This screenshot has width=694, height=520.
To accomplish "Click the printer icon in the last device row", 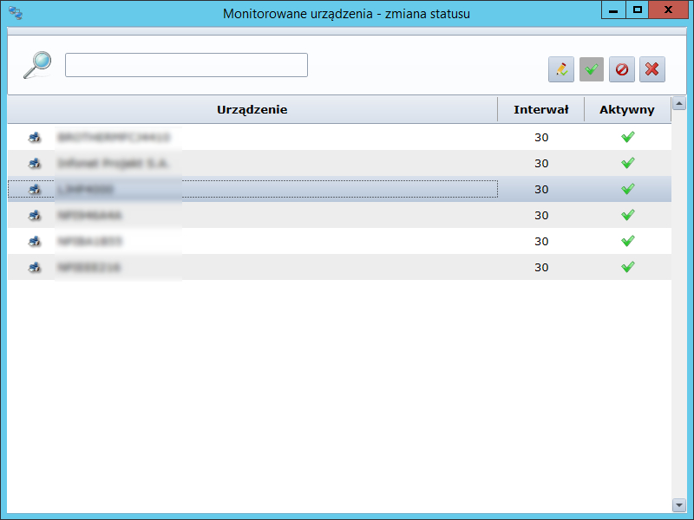I will 35,267.
